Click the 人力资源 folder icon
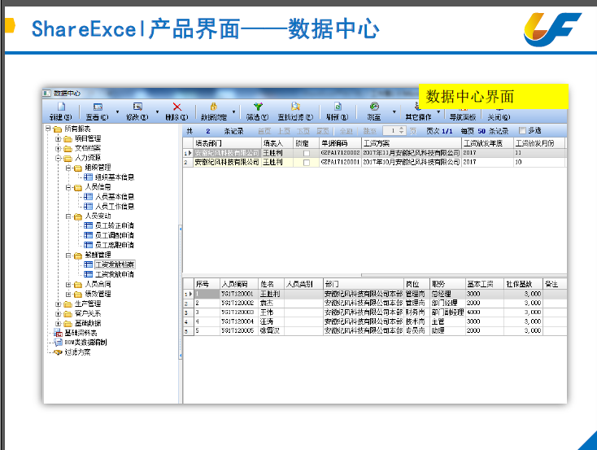597x450 pixels. tap(68, 158)
